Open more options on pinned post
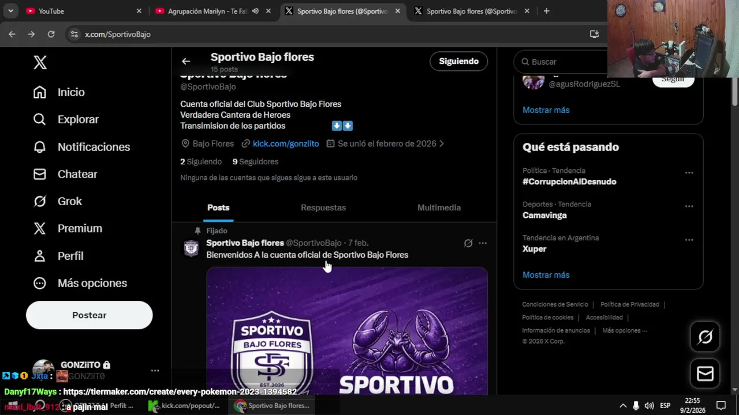This screenshot has height=415, width=739. pos(483,243)
